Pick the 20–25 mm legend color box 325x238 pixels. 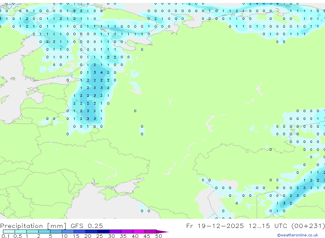(92, 232)
